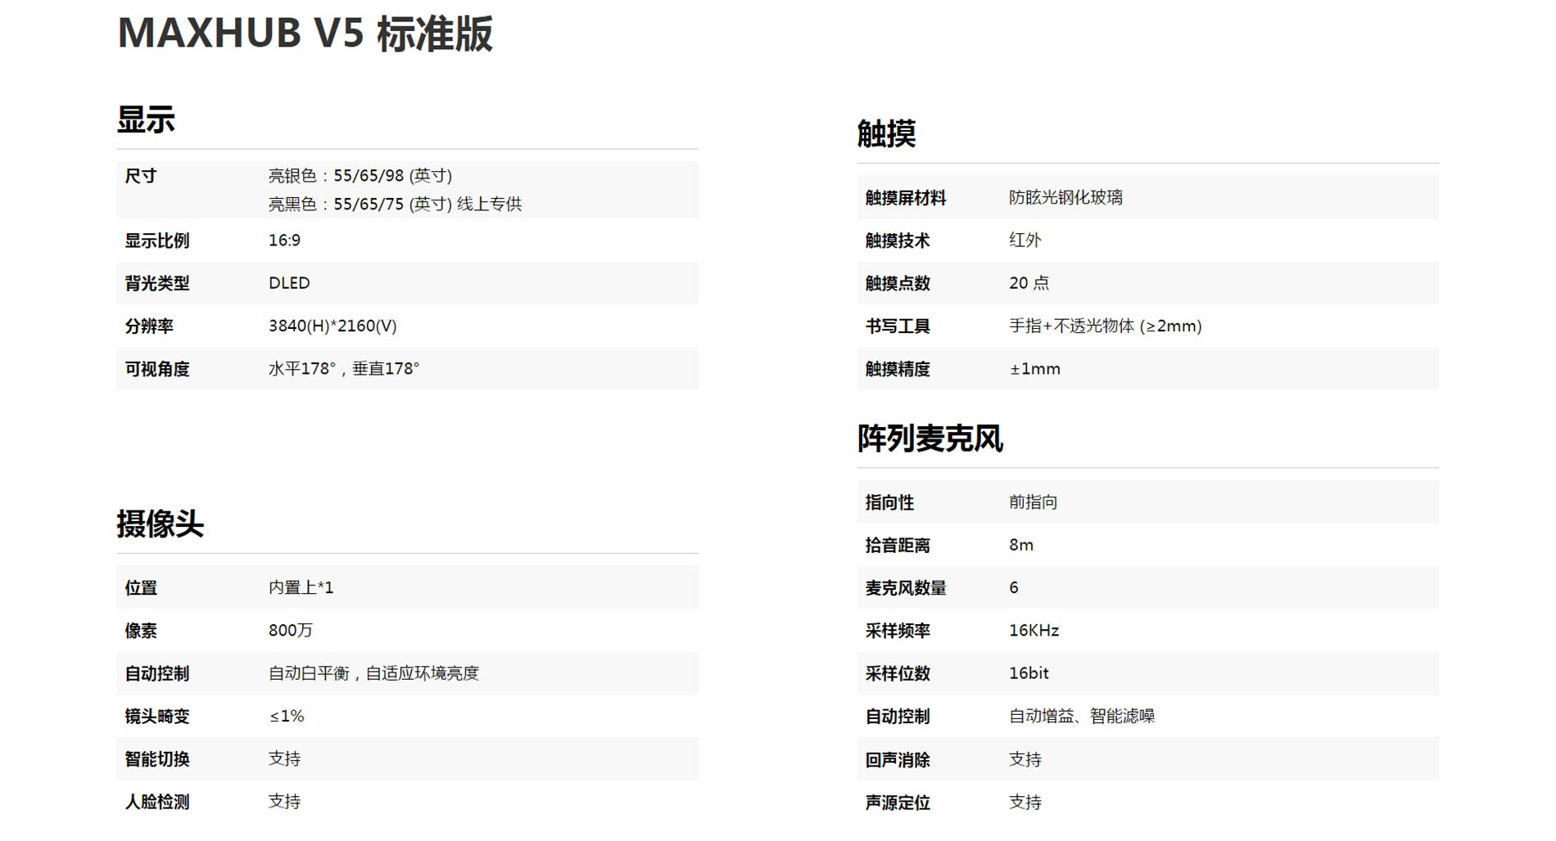Click the 人脸检测 label
This screenshot has width=1556, height=841.
coord(157,802)
